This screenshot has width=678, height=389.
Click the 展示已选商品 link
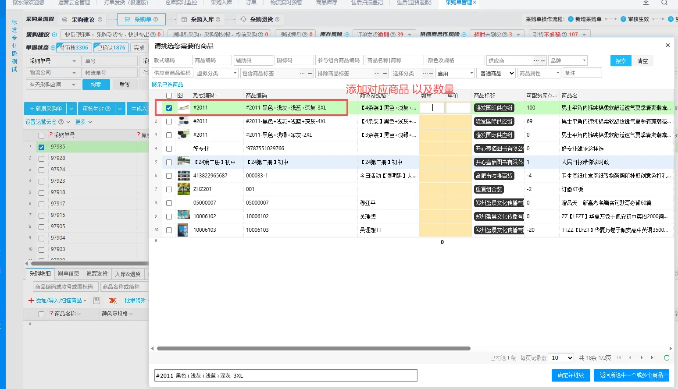point(168,85)
